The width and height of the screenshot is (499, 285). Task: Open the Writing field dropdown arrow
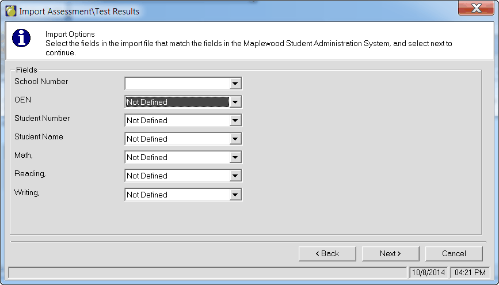[234, 195]
